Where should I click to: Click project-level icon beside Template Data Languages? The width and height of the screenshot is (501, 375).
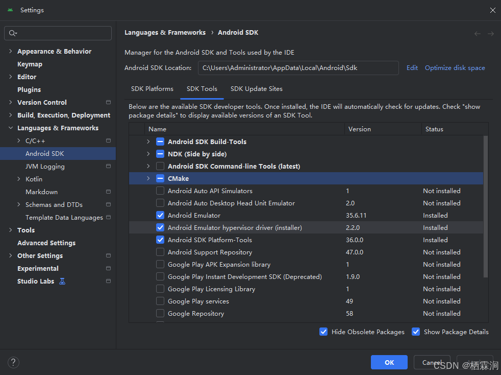[x=108, y=217]
